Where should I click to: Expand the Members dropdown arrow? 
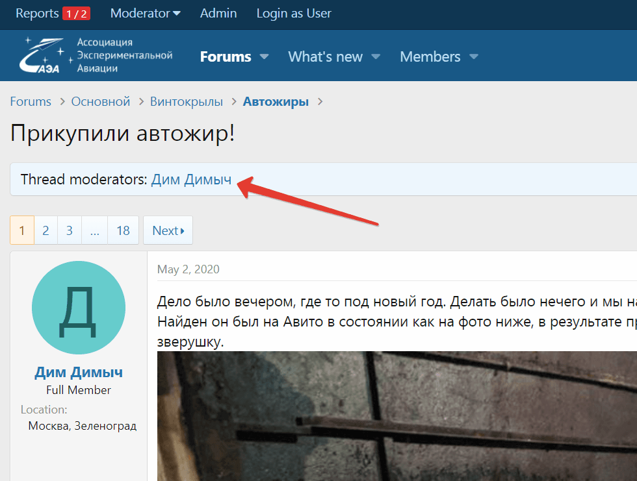point(474,57)
